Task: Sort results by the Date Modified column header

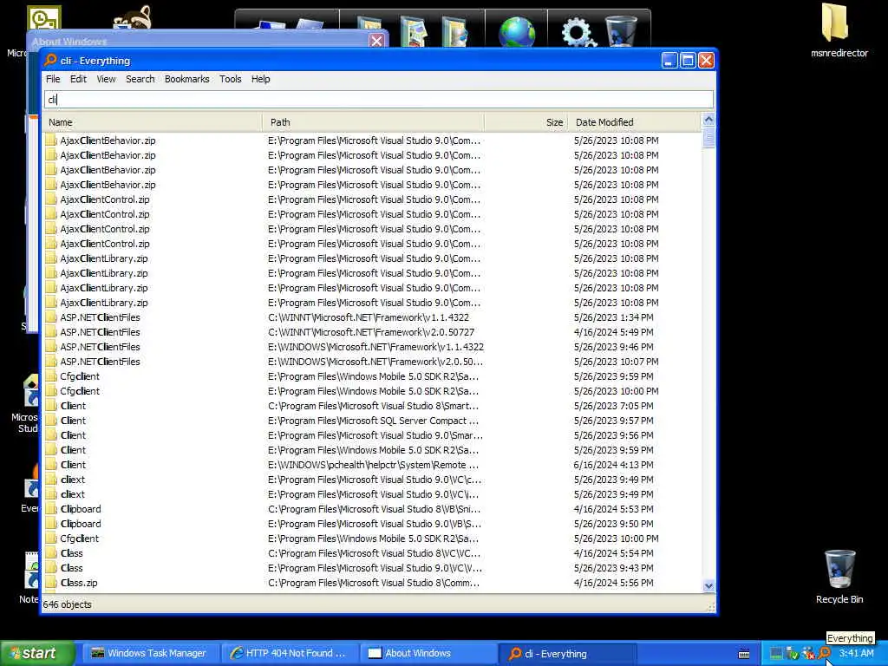Action: tap(634, 122)
